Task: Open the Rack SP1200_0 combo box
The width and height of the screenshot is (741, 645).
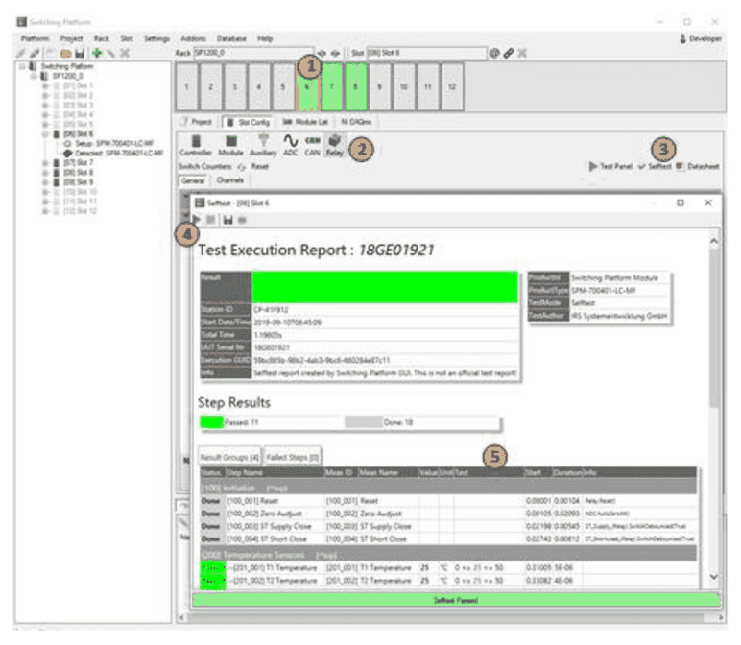Action: tap(253, 53)
